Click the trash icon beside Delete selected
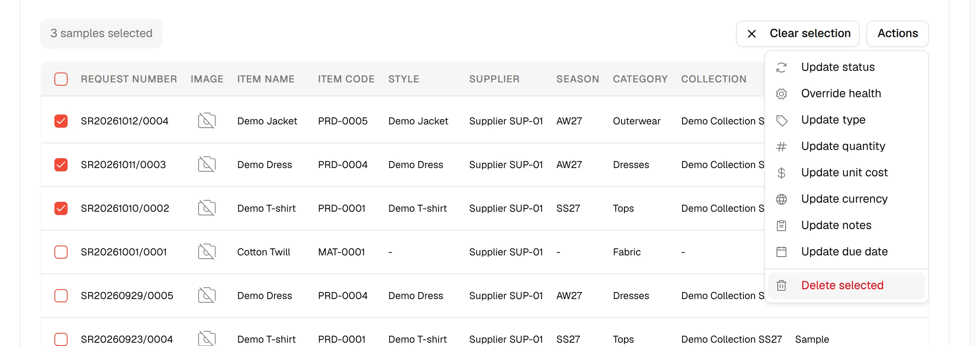Image resolution: width=976 pixels, height=346 pixels. pyautogui.click(x=781, y=285)
